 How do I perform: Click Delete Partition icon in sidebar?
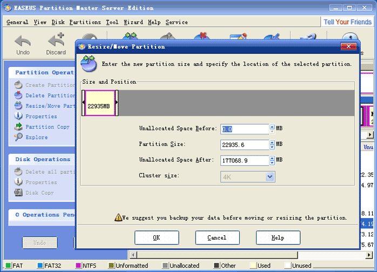pos(18,95)
